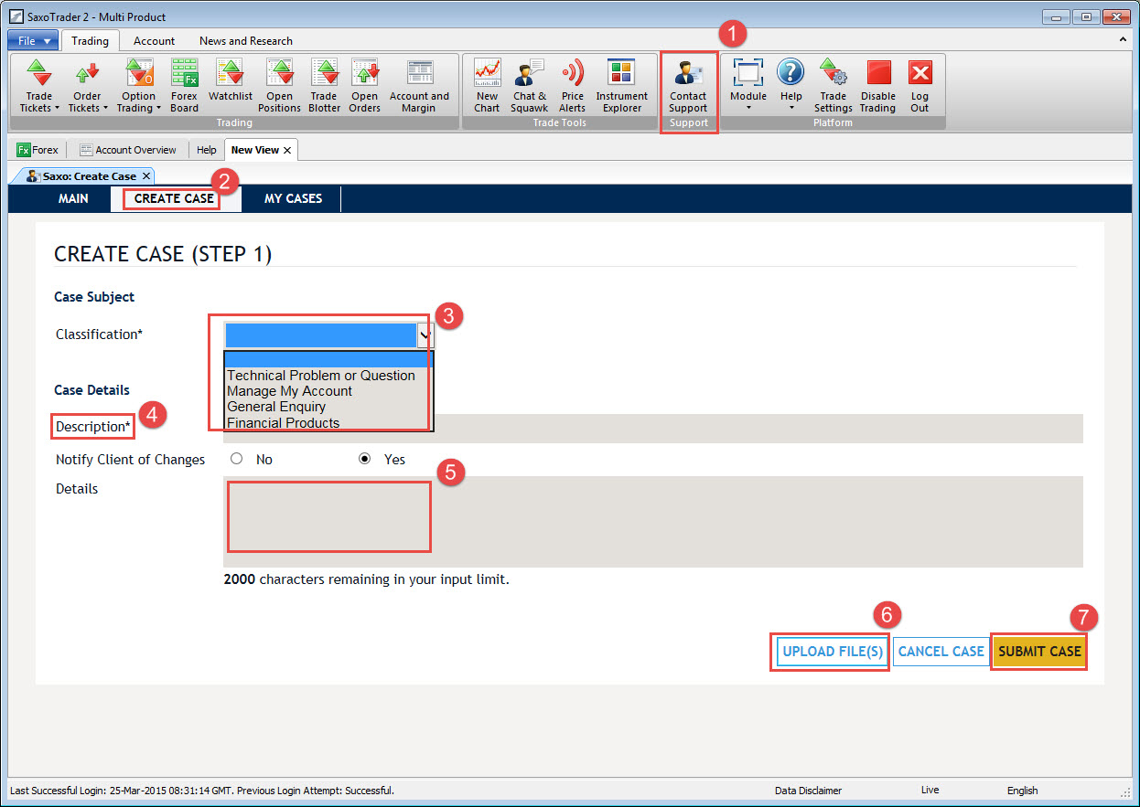This screenshot has height=807, width=1140.
Task: Open Chat & Squawk
Action: tap(529, 86)
